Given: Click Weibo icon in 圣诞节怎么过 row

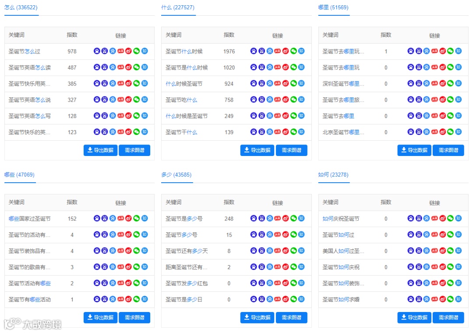Looking at the screenshot, I should 128,51.
